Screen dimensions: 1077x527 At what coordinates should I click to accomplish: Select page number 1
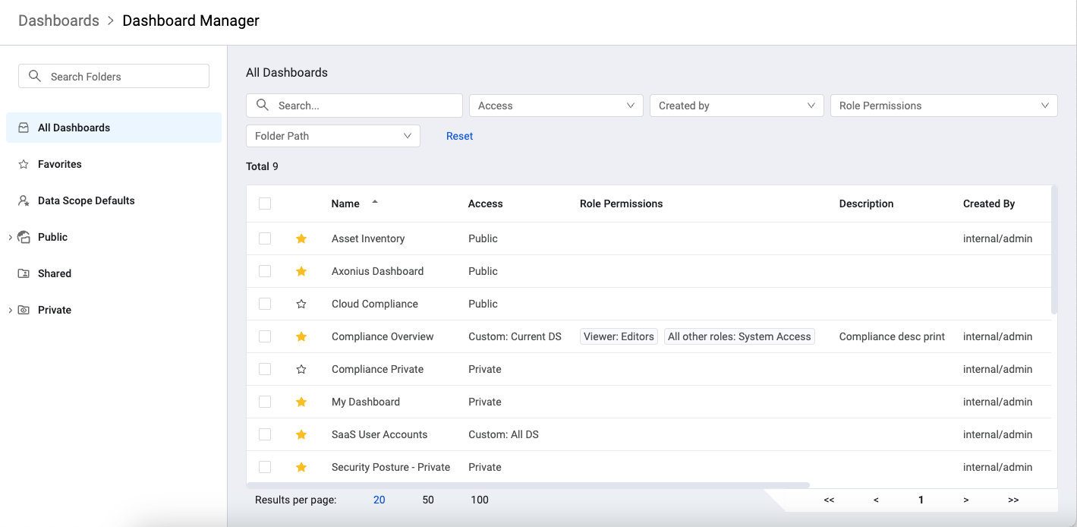[921, 500]
